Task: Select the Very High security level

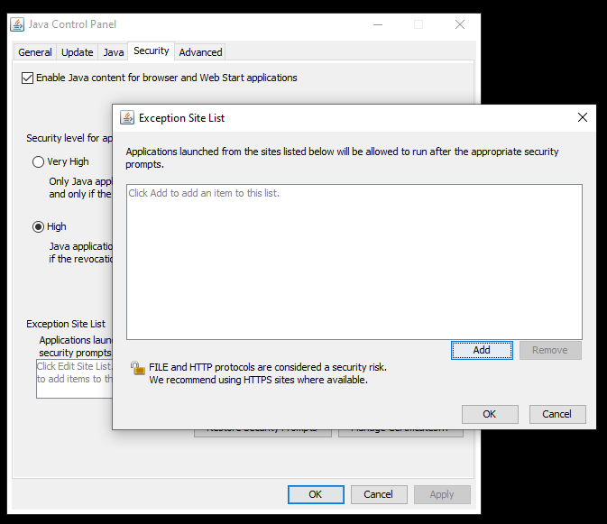Action: [x=38, y=162]
